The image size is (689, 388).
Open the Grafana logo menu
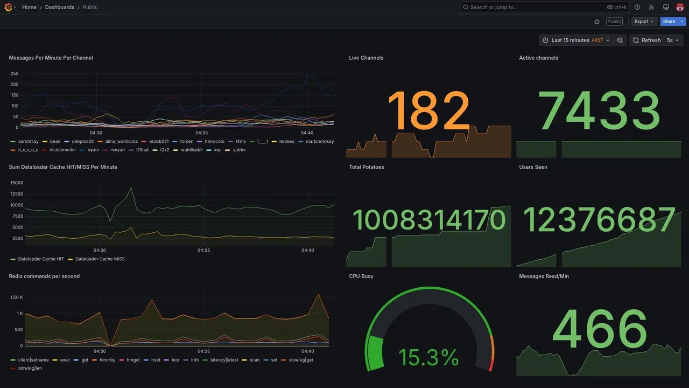pyautogui.click(x=8, y=7)
